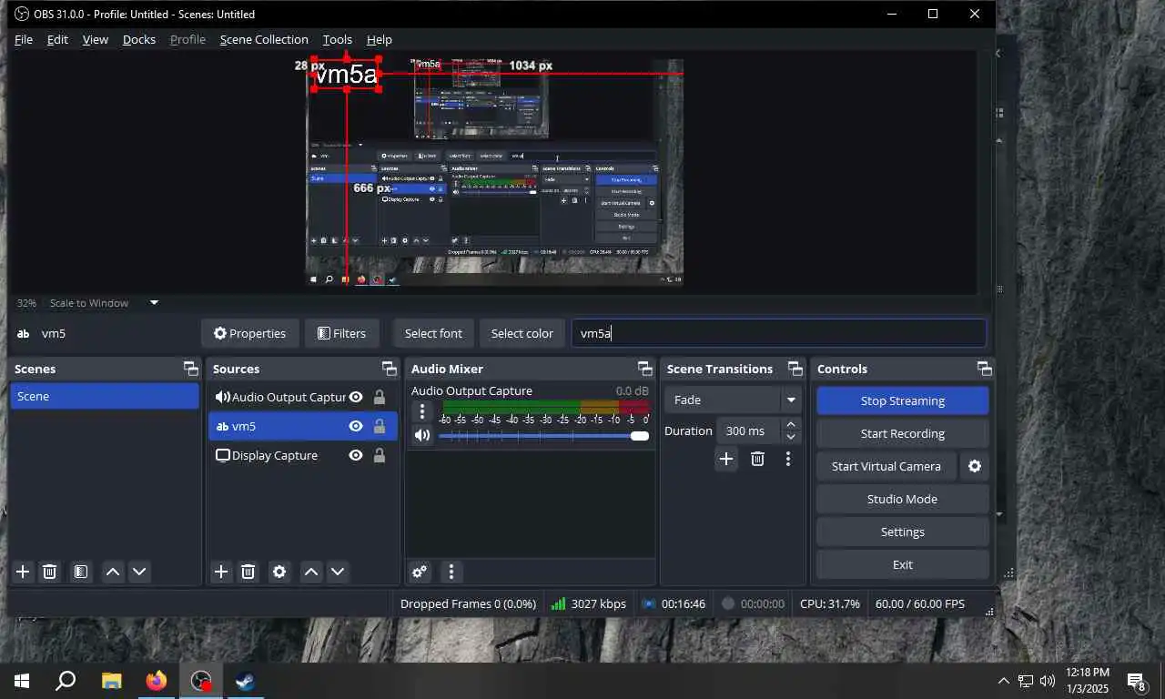Open transition properties three-dots icon
This screenshot has height=699, width=1165.
(x=788, y=459)
